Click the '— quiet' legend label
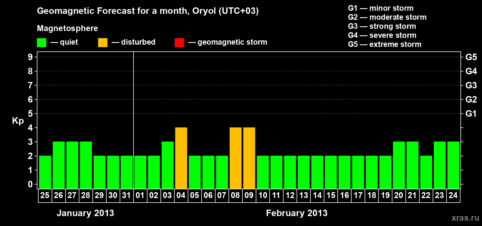Image resolution: width=482 pixels, height=226 pixels. coord(64,42)
